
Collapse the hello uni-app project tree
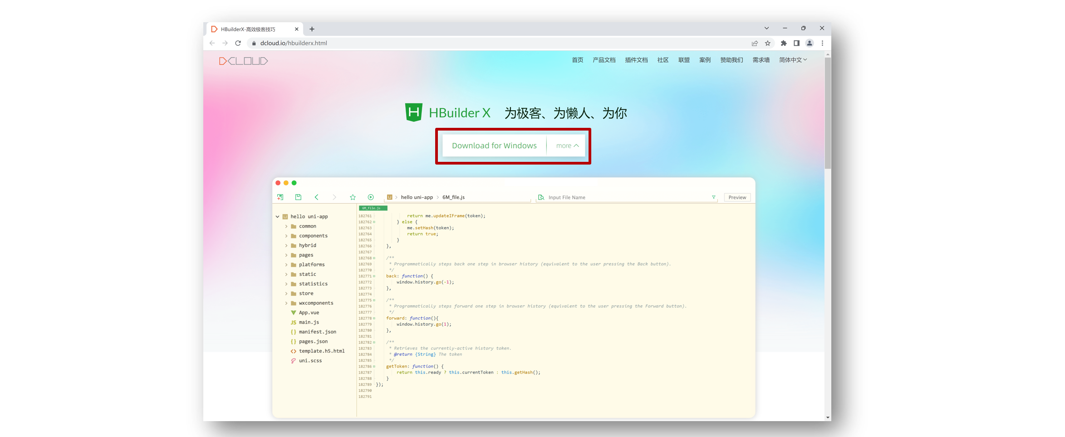[x=277, y=216]
